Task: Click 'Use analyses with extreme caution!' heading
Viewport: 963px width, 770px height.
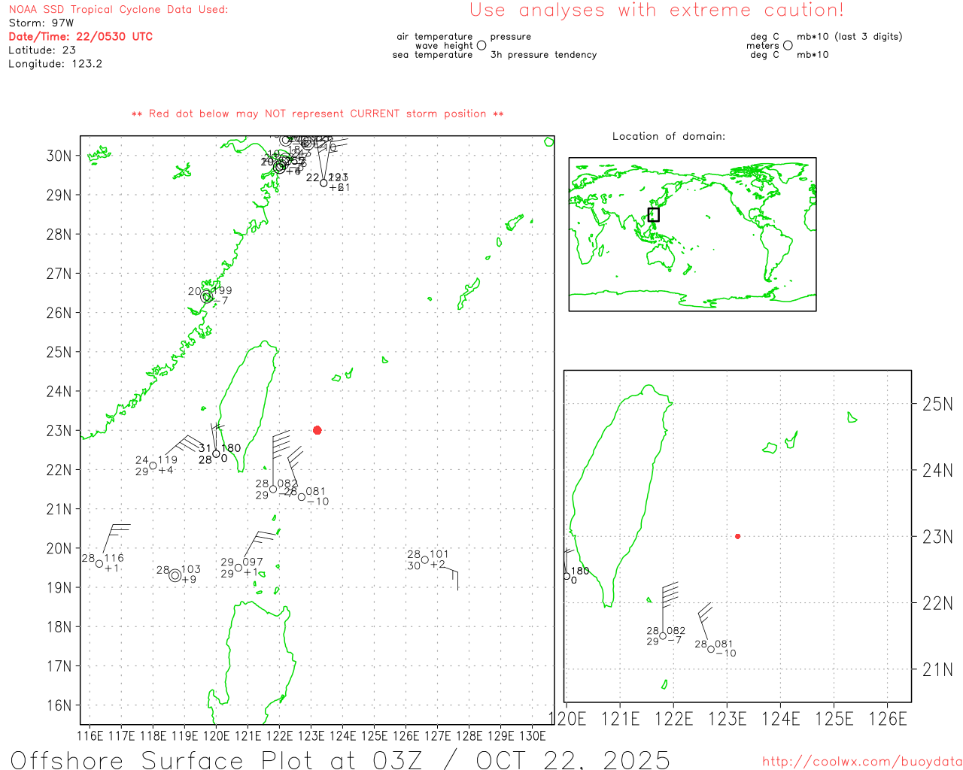Action: (x=657, y=11)
